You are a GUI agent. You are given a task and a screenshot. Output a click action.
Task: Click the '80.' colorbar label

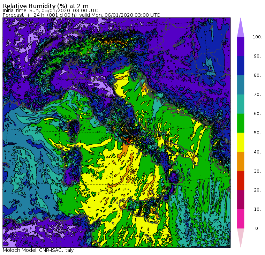[257, 75]
